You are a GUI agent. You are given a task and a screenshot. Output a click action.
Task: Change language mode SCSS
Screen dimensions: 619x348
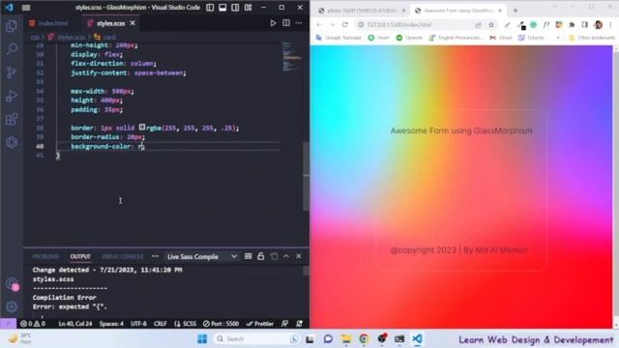[x=186, y=324]
